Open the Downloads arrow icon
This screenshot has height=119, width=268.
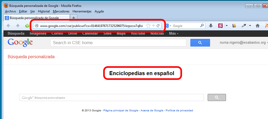tap(211, 26)
